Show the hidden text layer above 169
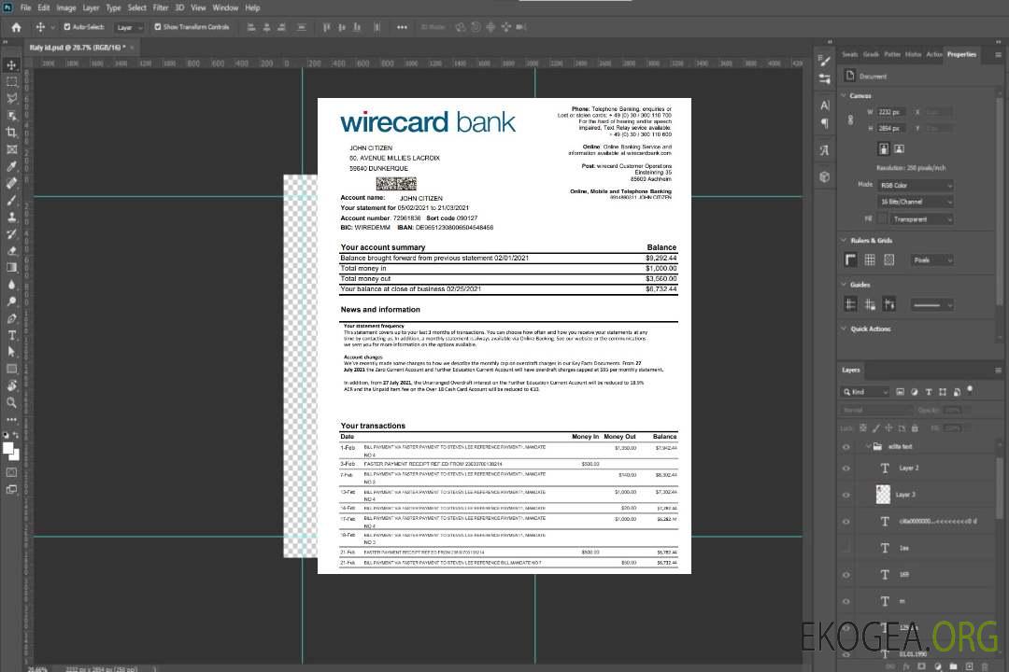Viewport: 1009px width, 672px height. [x=846, y=548]
